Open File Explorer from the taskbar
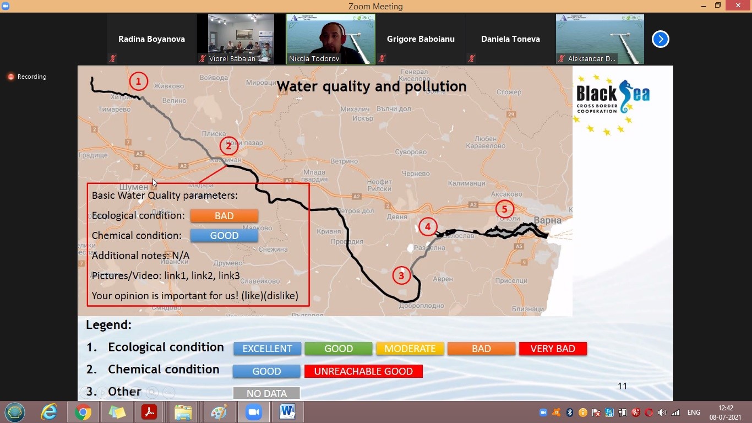The width and height of the screenshot is (752, 423). (183, 412)
